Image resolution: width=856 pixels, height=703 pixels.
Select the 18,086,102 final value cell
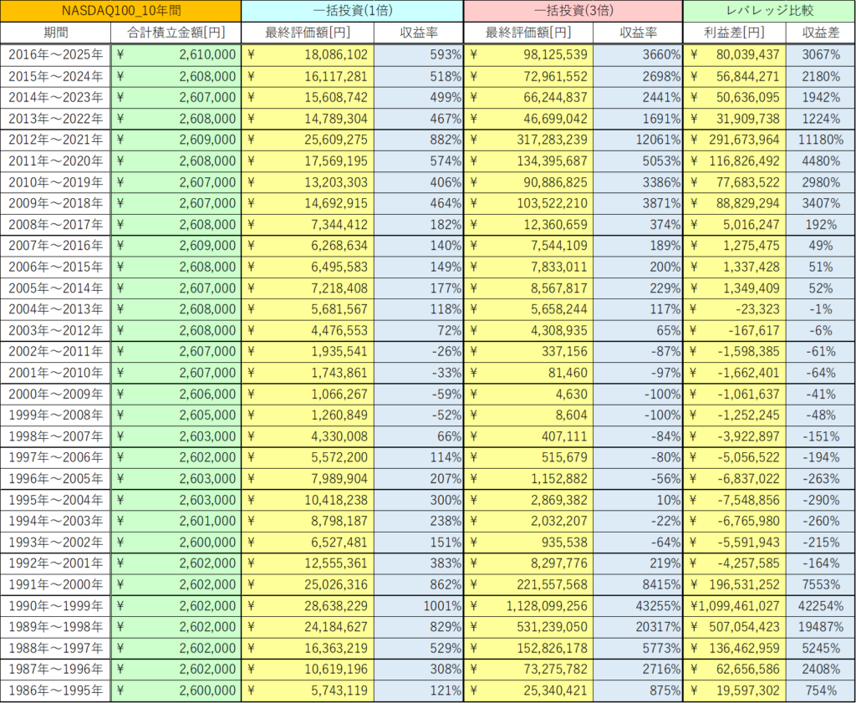click(308, 55)
